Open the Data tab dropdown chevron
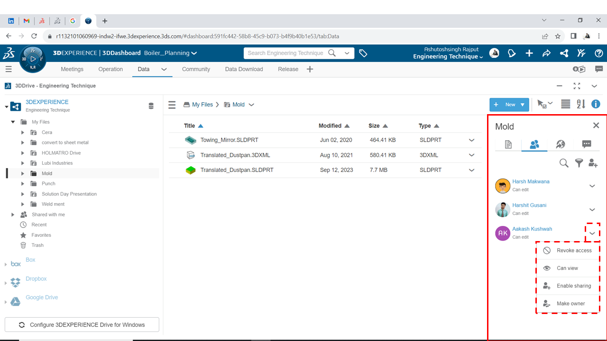 164,69
